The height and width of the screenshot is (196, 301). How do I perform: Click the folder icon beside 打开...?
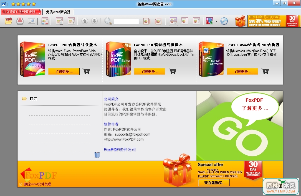24,99
